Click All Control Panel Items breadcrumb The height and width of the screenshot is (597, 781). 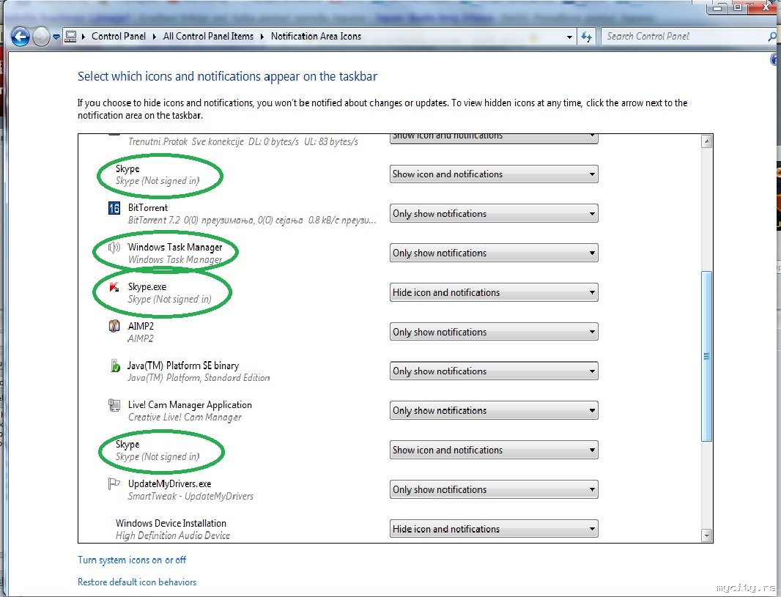point(208,37)
